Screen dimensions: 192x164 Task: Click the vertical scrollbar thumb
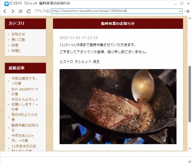click(190, 94)
